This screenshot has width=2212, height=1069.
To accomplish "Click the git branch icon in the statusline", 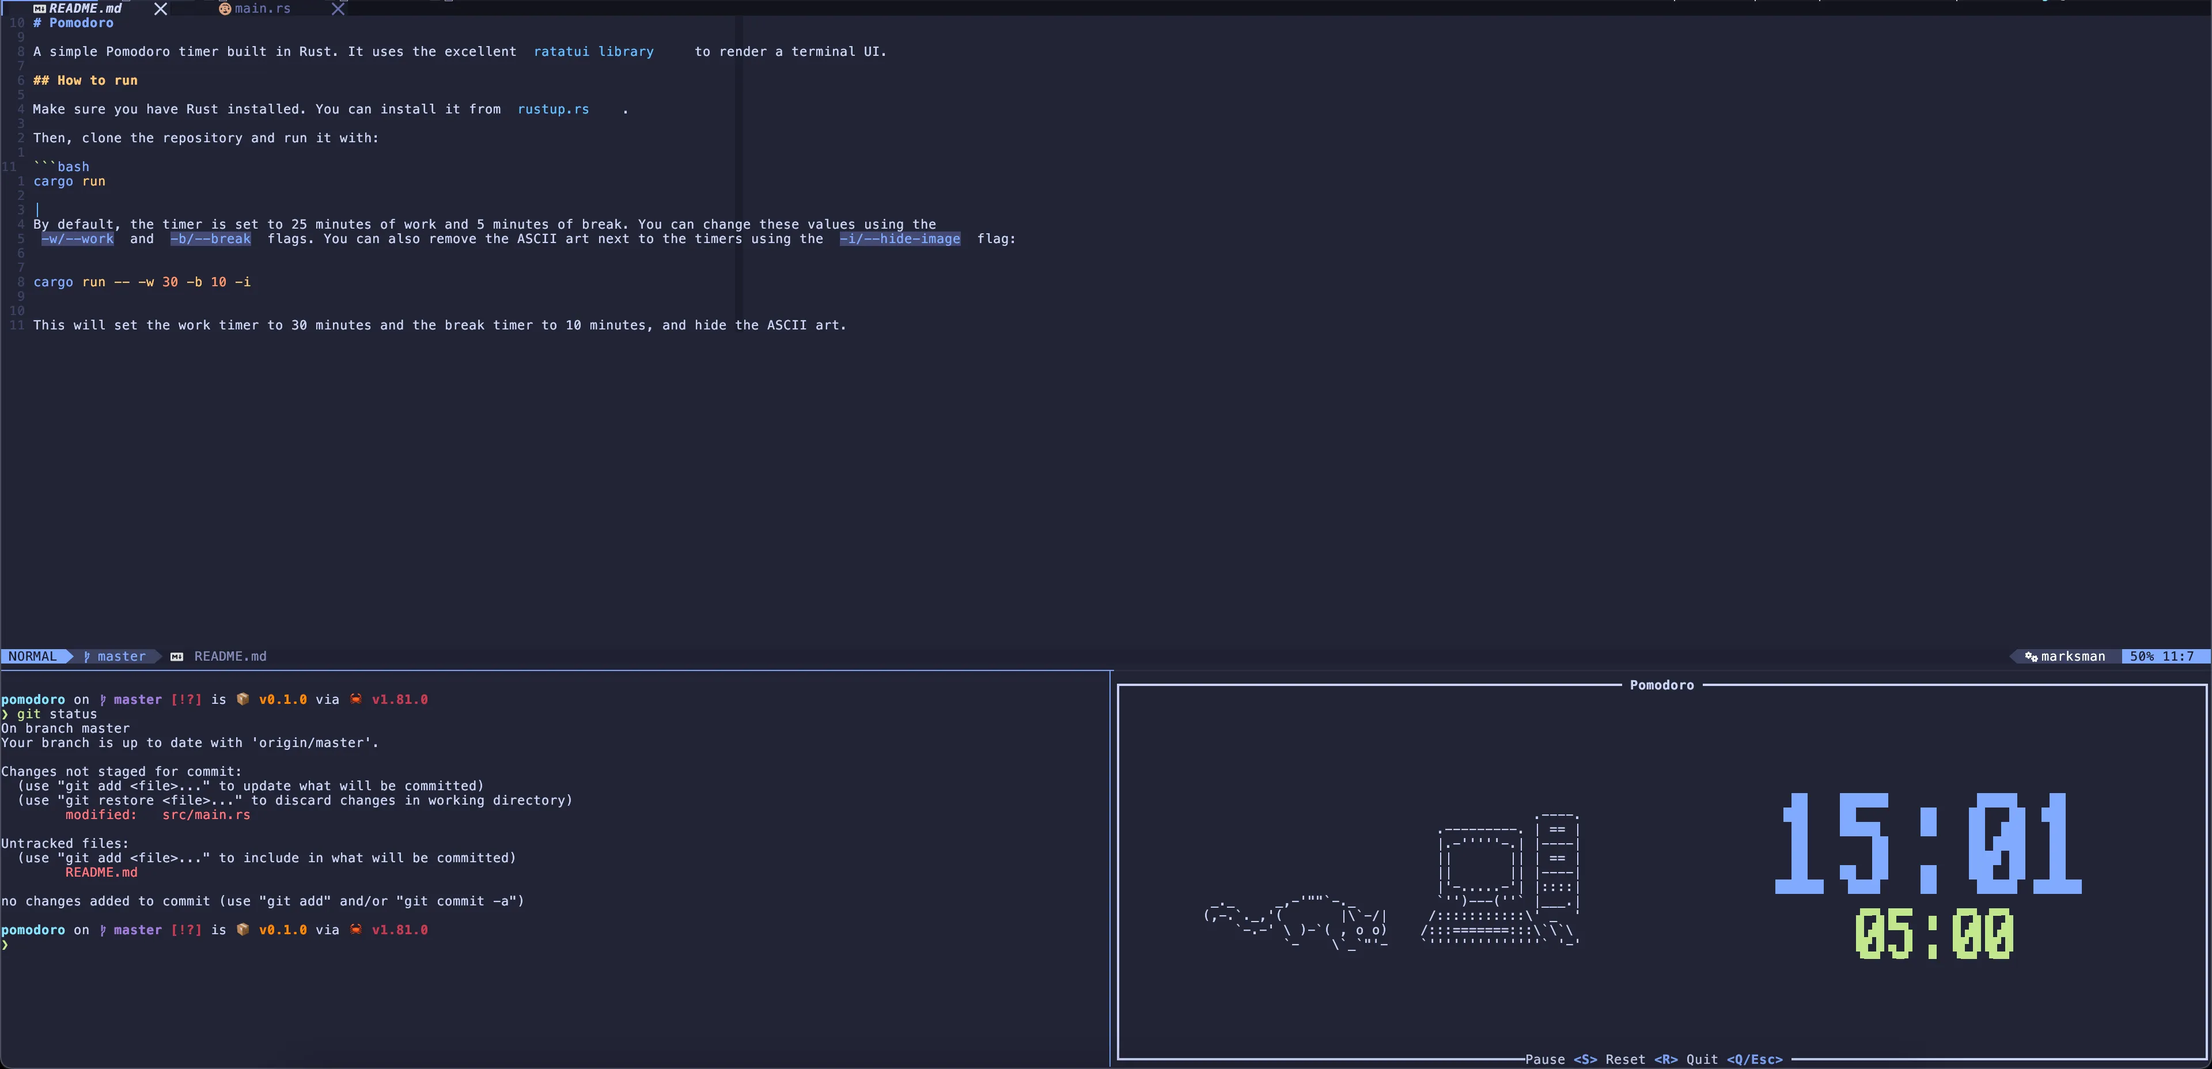I will tap(87, 656).
